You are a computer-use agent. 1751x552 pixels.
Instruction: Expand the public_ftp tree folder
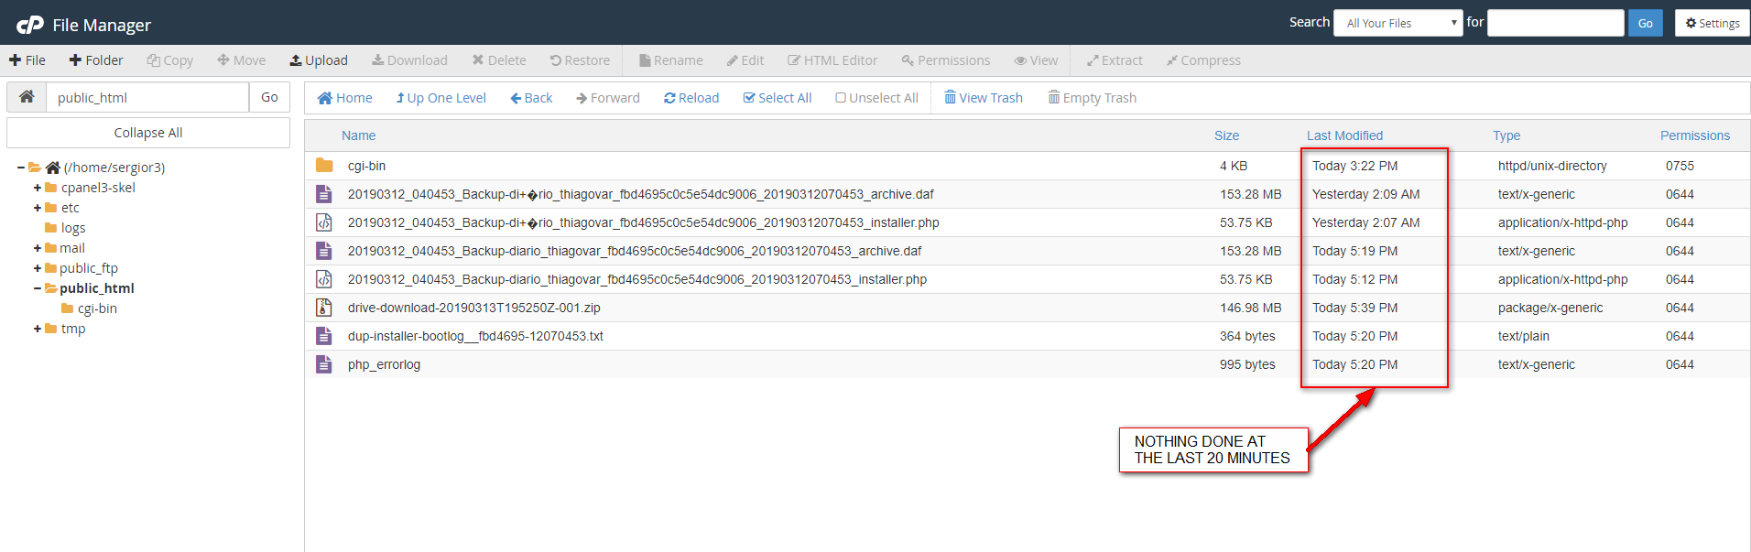tap(38, 268)
